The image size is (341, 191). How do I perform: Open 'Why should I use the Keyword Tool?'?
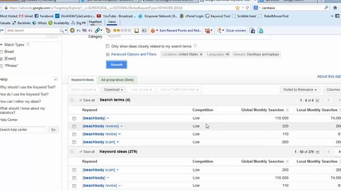click(x=28, y=87)
